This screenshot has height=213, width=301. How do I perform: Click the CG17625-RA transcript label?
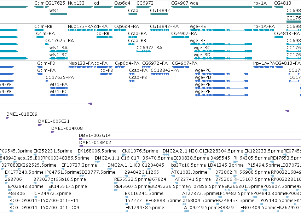pos(59,41)
